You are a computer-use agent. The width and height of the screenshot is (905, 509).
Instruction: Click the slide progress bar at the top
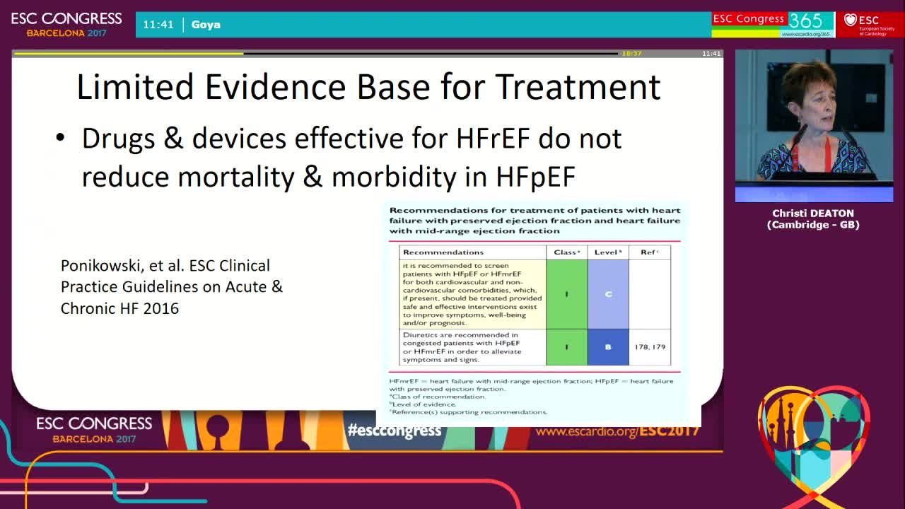368,53
